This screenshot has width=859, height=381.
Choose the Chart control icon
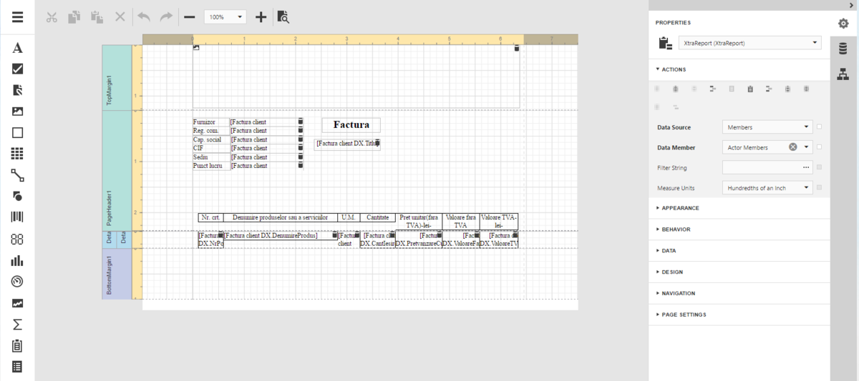[17, 261]
